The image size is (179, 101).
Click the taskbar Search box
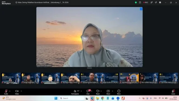point(72,98)
